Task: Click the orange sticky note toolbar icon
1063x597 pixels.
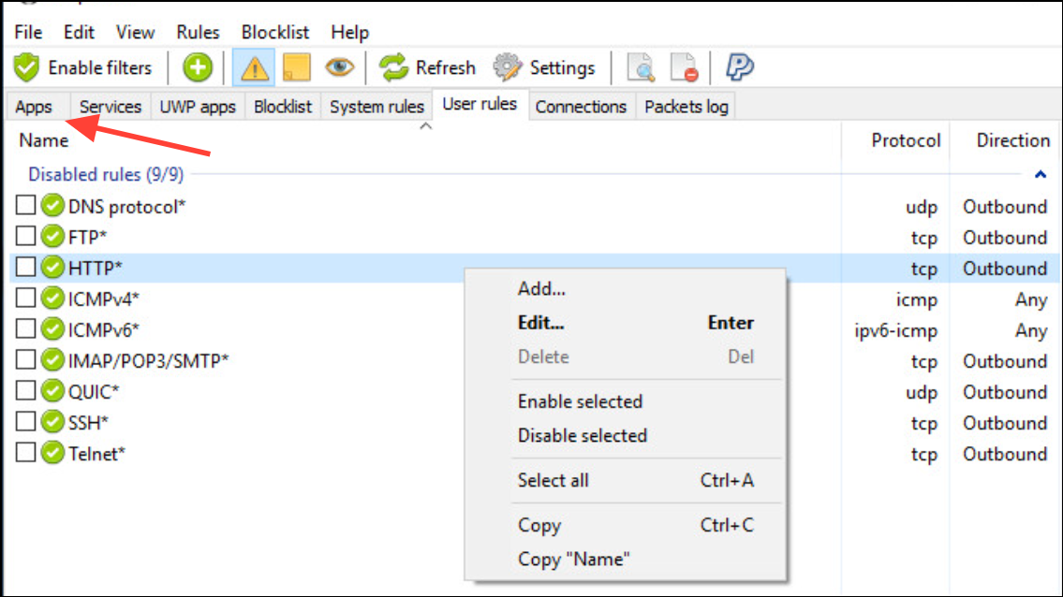Action: tap(296, 67)
